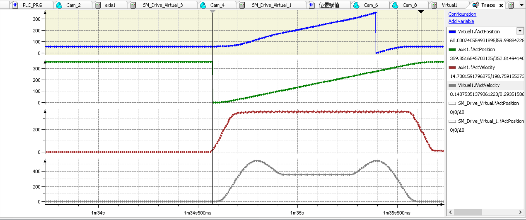
Task: Select the gray trace cursor marker
Action: coord(212,12)
